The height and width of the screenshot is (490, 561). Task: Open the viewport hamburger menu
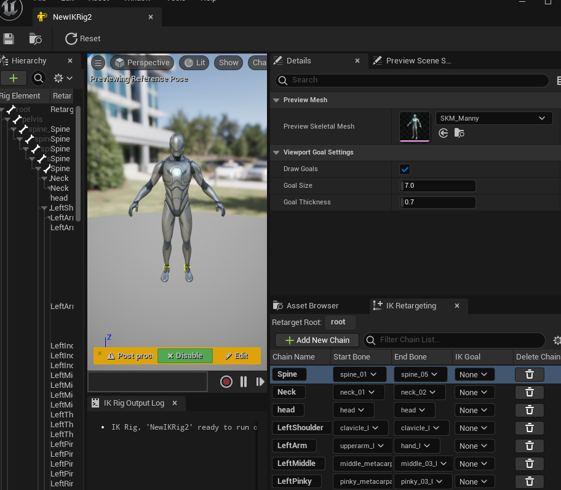(x=98, y=63)
